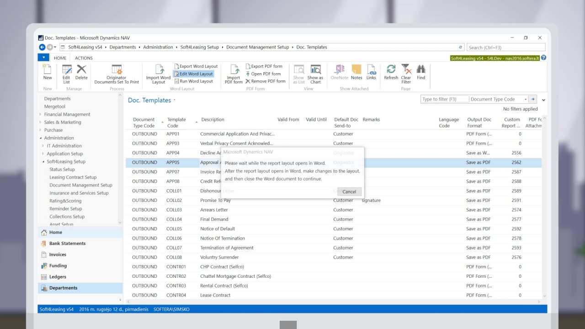This screenshot has width=585, height=329.
Task: Open the Edit List ribbon action
Action: (x=66, y=74)
